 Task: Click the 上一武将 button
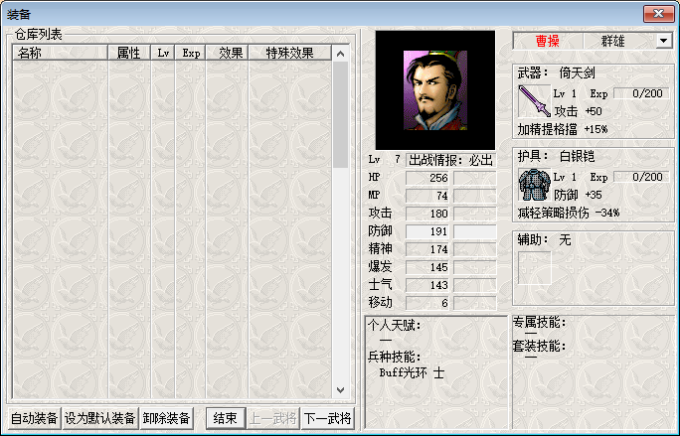[273, 418]
